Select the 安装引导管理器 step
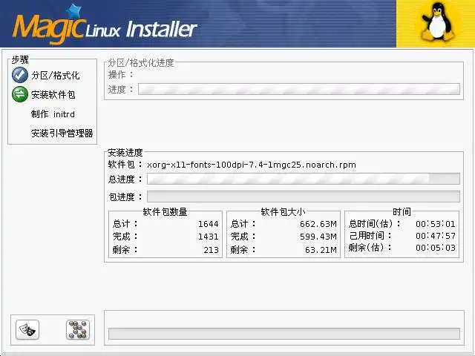 [x=62, y=133]
